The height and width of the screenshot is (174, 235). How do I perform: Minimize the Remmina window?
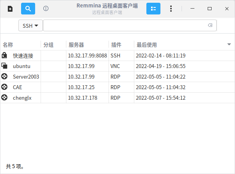tap(192, 9)
